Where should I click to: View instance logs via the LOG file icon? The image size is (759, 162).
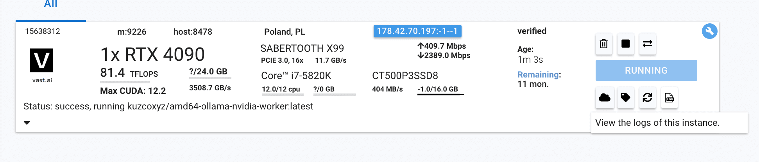[669, 98]
